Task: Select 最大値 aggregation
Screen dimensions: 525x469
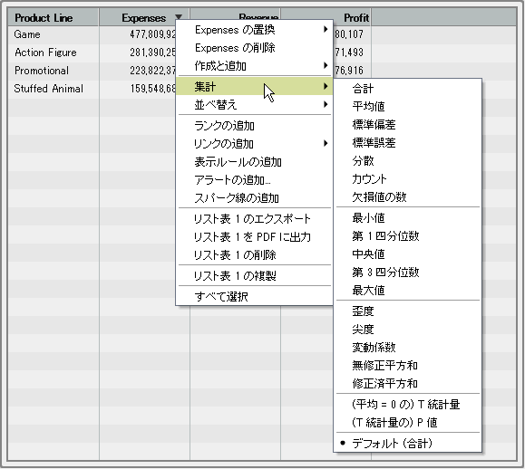Action: click(x=407, y=290)
